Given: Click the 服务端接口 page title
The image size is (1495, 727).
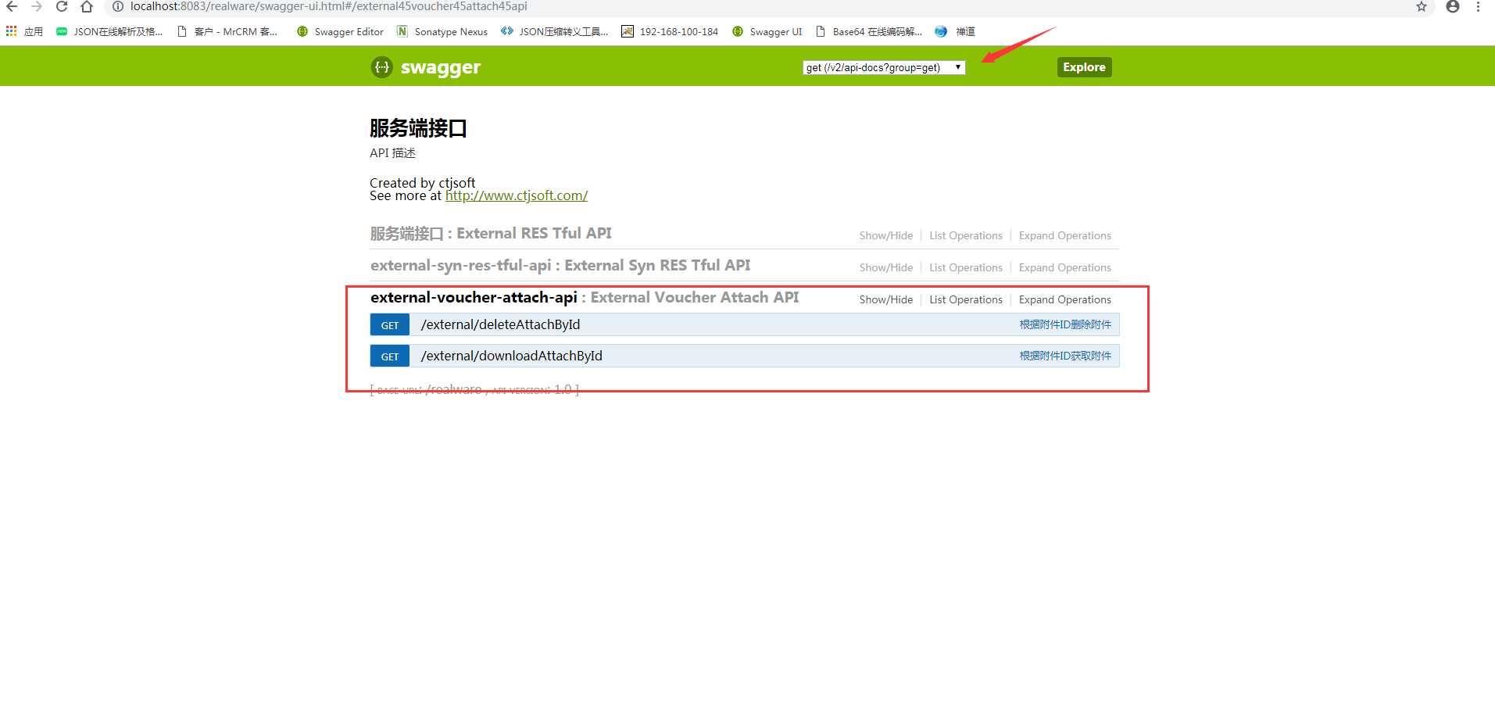Looking at the screenshot, I should 418,128.
